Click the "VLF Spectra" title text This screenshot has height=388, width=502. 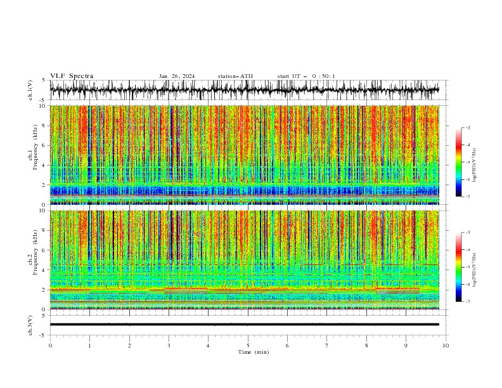click(72, 76)
